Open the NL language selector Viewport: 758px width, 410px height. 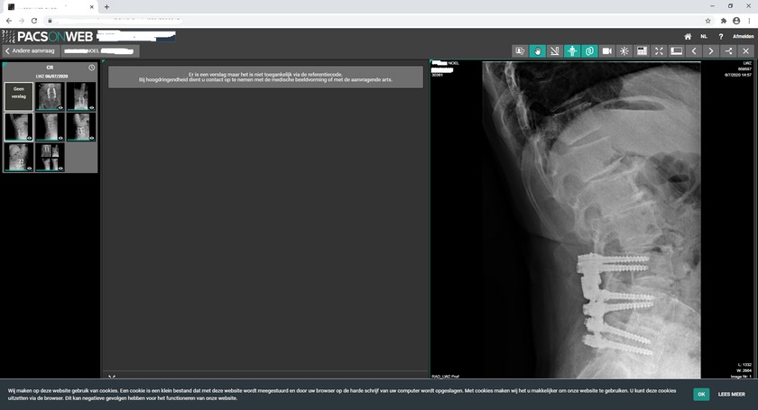pos(704,36)
